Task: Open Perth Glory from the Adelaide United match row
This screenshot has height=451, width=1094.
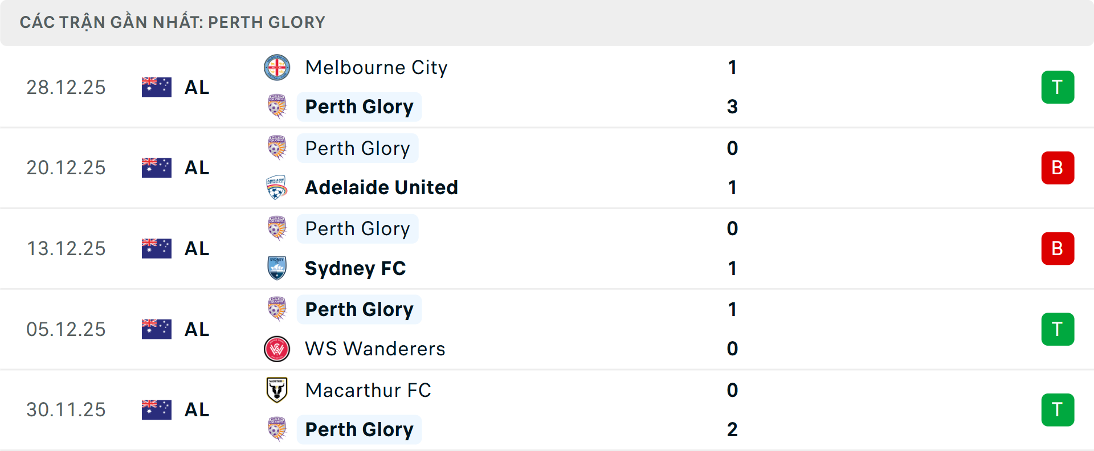Action: pos(358,148)
